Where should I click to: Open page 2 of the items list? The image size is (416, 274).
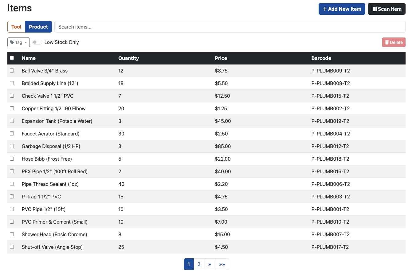pos(199,264)
